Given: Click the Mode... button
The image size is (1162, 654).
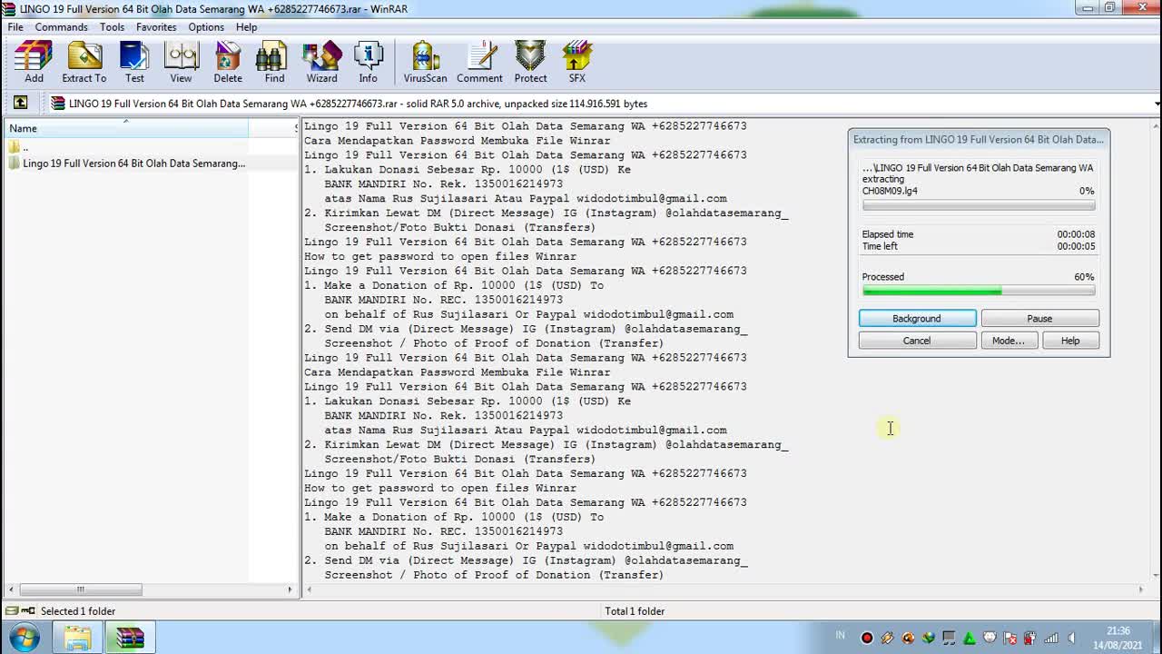Looking at the screenshot, I should tap(1009, 341).
